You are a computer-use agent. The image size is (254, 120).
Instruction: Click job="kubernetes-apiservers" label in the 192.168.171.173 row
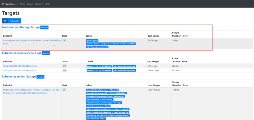[124, 71]
